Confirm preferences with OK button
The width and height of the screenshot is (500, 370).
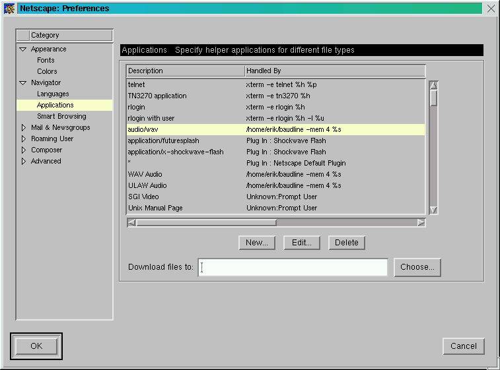36,346
